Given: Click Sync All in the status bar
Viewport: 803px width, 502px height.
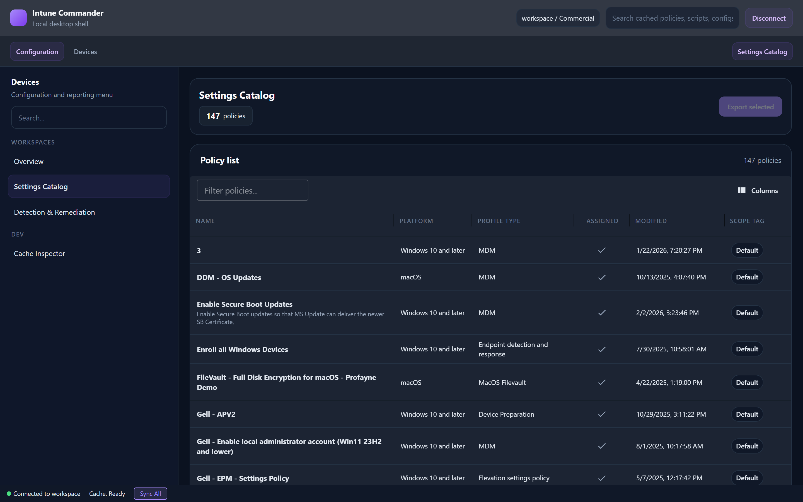Looking at the screenshot, I should [x=150, y=493].
